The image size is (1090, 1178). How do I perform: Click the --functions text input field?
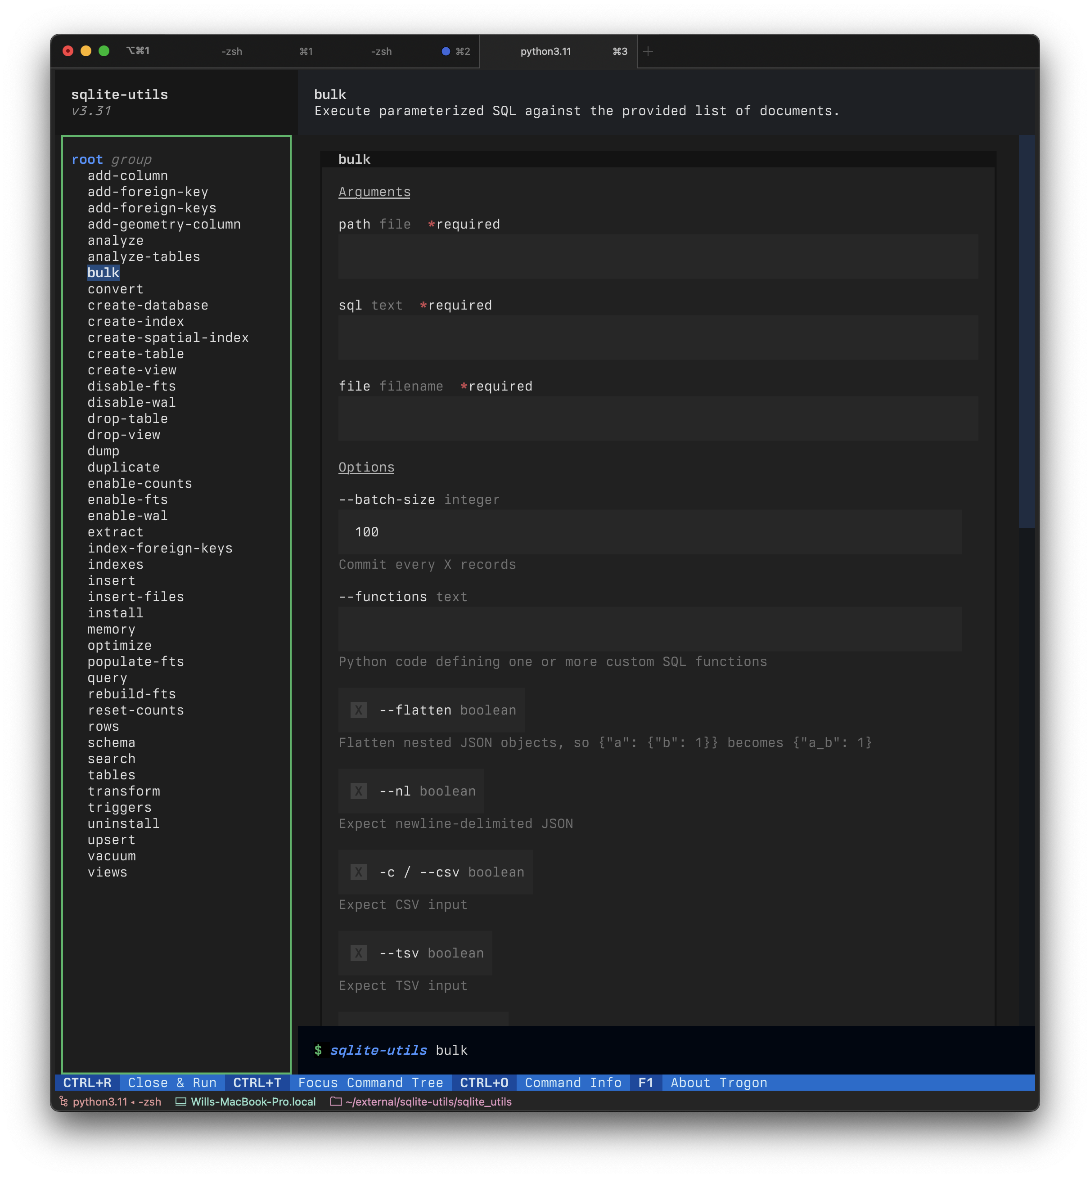click(x=649, y=629)
